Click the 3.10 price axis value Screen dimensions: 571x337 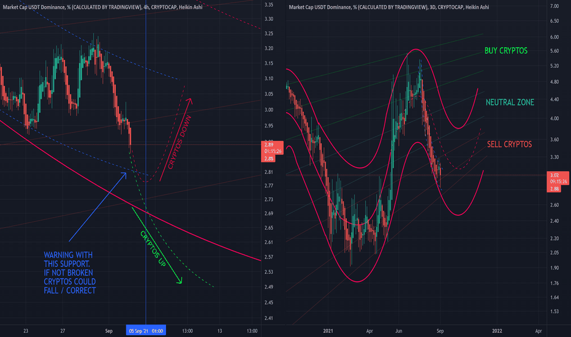269,78
